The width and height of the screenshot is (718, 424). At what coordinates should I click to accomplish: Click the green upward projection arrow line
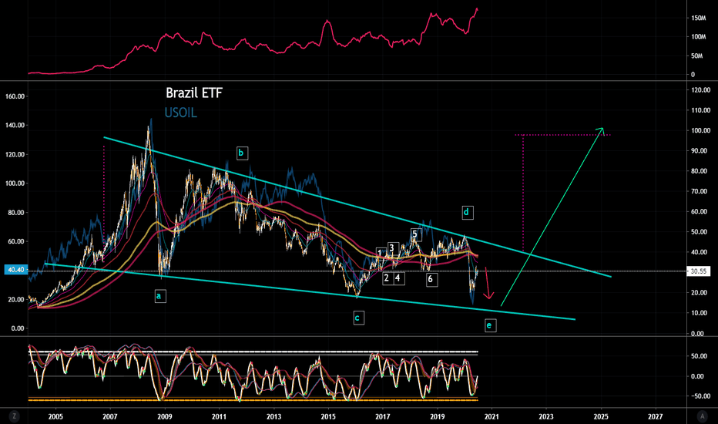pos(552,217)
